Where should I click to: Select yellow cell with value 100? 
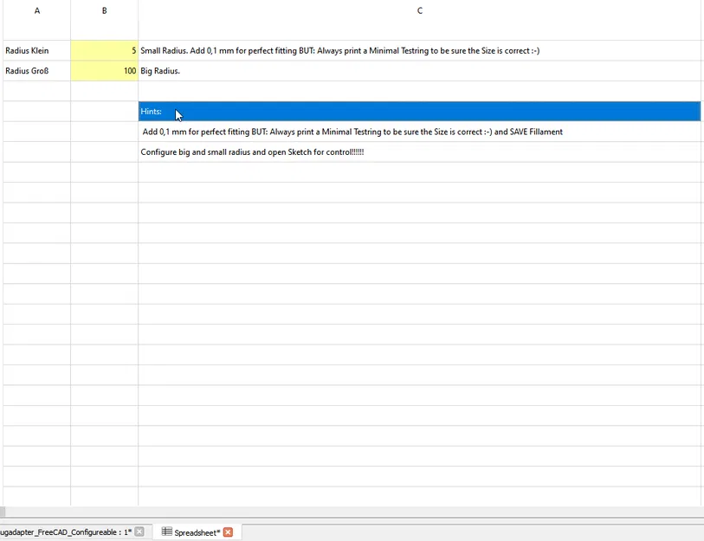[x=104, y=71]
